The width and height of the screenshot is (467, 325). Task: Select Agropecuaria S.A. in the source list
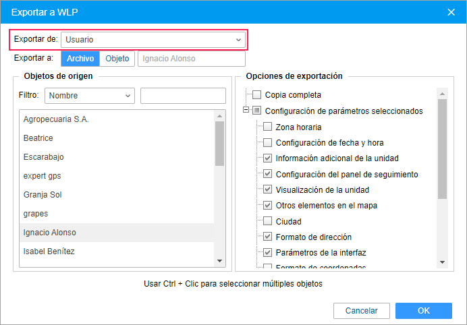tap(56, 119)
